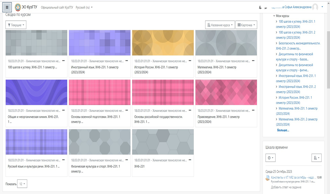Screen dimensions: 330x194
Task: Click Русский язык и культура речи card title
Action: [x=34, y=166]
